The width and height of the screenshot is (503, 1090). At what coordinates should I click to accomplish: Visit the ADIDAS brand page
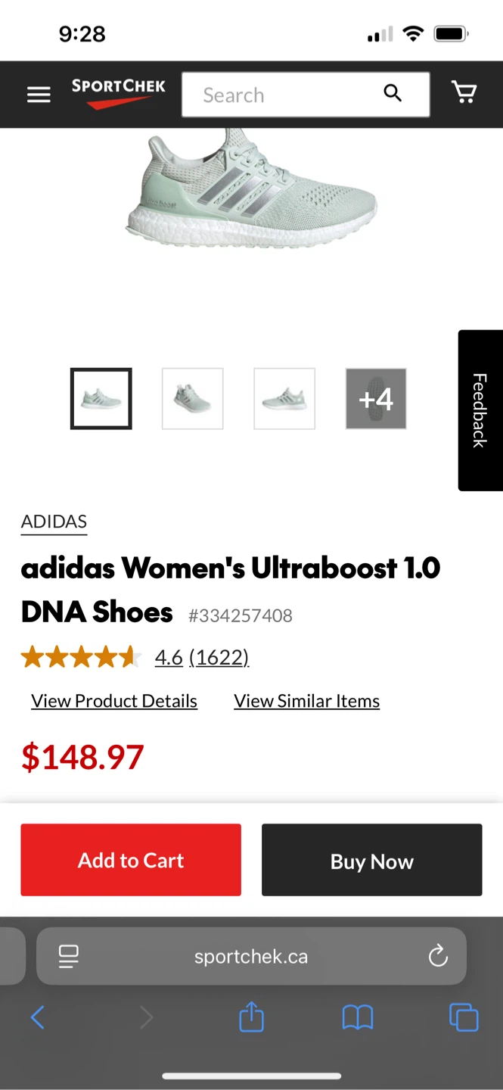point(54,521)
